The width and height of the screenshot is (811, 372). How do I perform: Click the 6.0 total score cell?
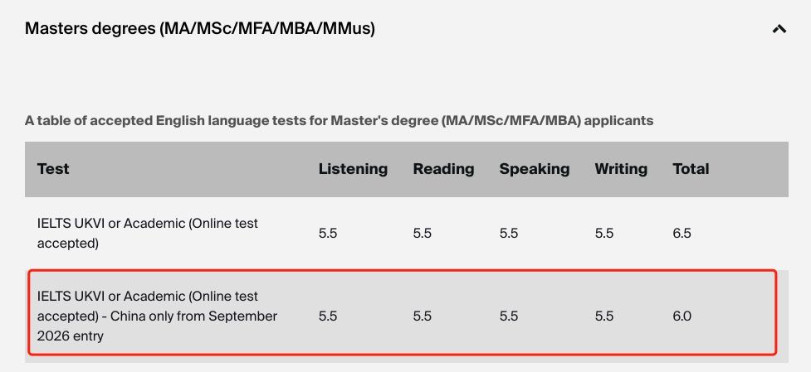(x=682, y=316)
